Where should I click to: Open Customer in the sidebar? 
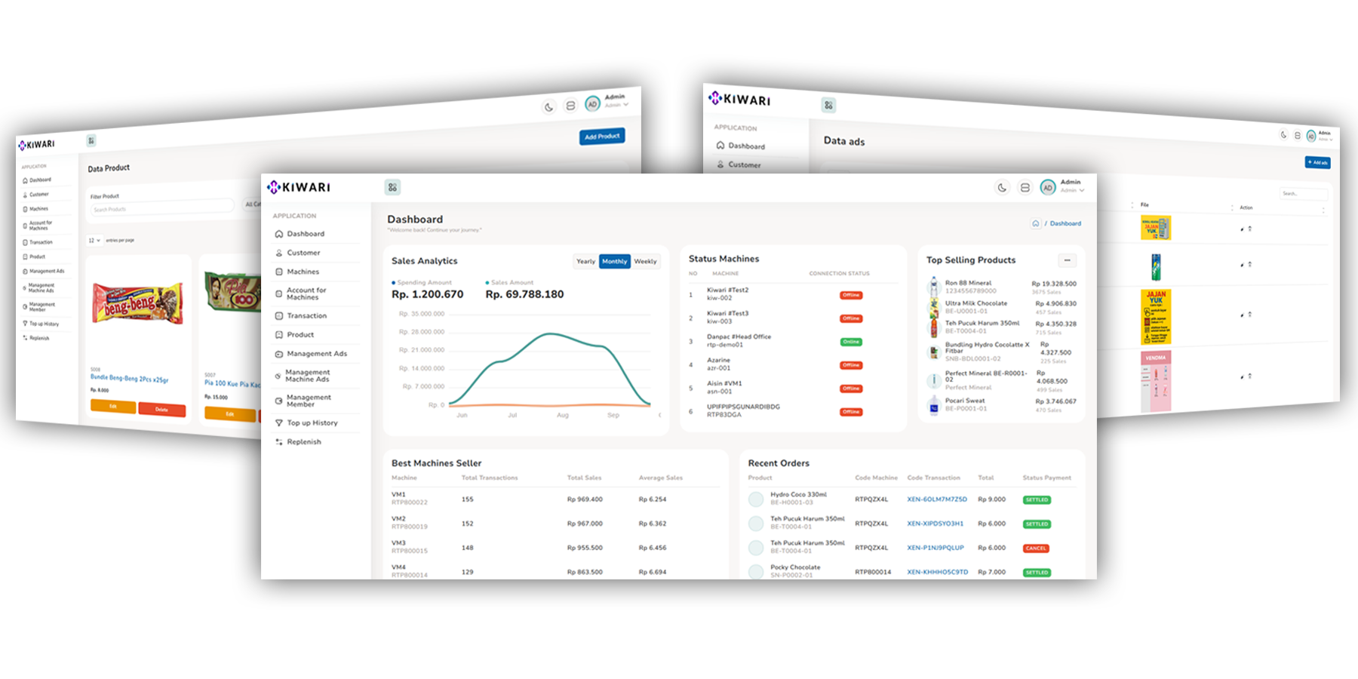tap(303, 253)
